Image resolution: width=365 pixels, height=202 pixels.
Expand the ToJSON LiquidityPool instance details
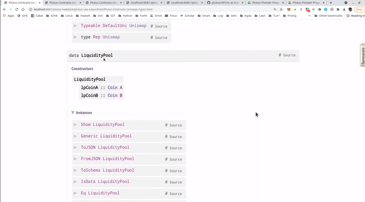coord(75,147)
